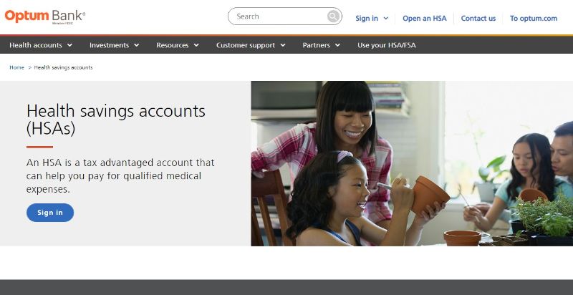Image resolution: width=573 pixels, height=295 pixels.
Task: Click the Health savings accounts breadcrumb
Action: pos(63,67)
